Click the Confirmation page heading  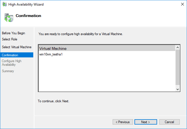29,16
